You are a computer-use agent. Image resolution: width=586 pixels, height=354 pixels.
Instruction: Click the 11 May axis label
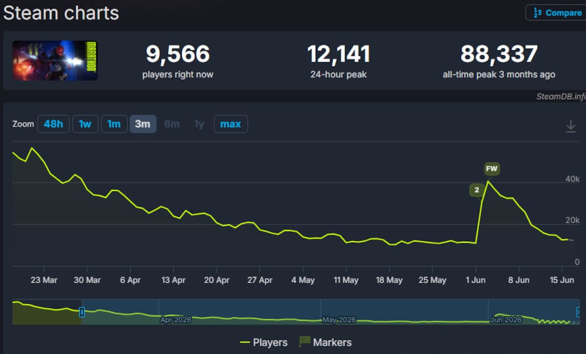(346, 280)
